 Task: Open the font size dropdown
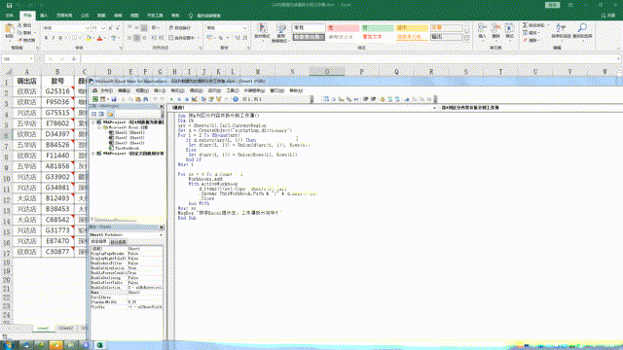click(103, 28)
